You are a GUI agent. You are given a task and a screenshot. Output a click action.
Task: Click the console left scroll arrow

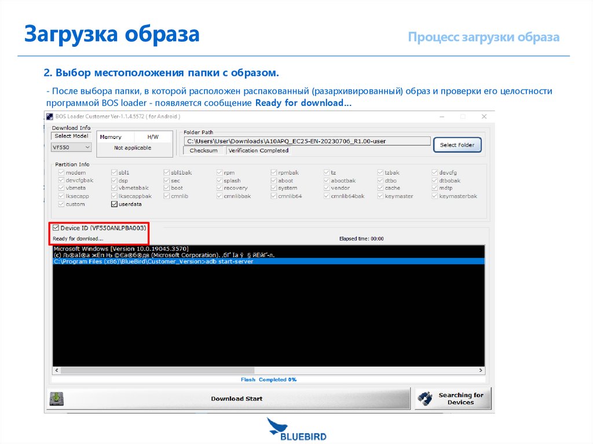coord(57,370)
